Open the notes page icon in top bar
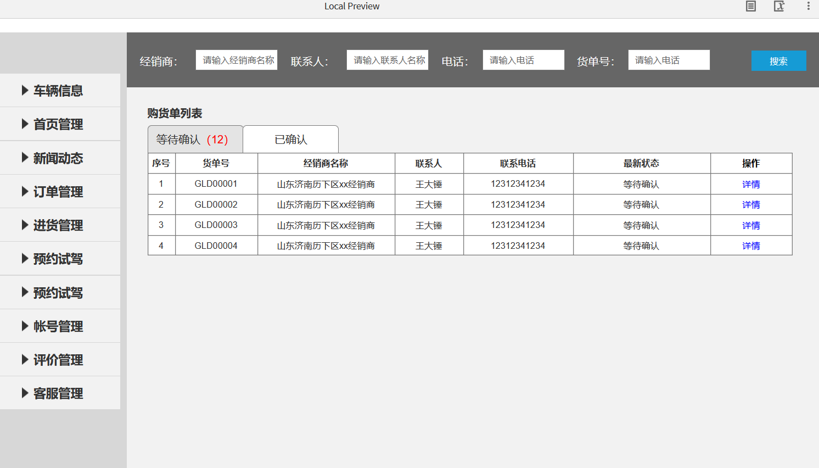The width and height of the screenshot is (819, 468). [x=751, y=6]
